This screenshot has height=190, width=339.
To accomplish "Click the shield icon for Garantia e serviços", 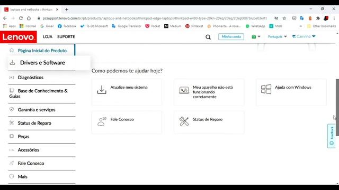I will [x=12, y=109].
